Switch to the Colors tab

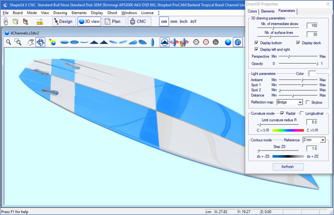coord(252,11)
